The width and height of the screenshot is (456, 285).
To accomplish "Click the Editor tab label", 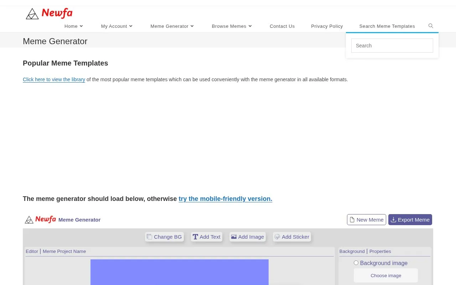I will point(32,252).
